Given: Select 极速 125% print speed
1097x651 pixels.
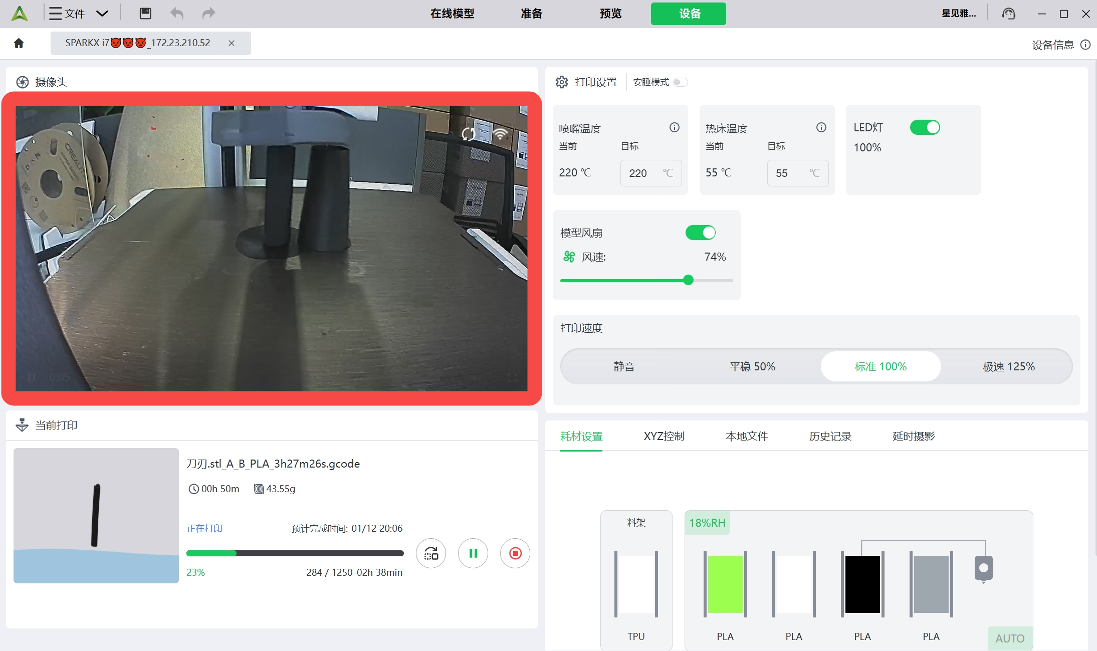Looking at the screenshot, I should pyautogui.click(x=1008, y=366).
